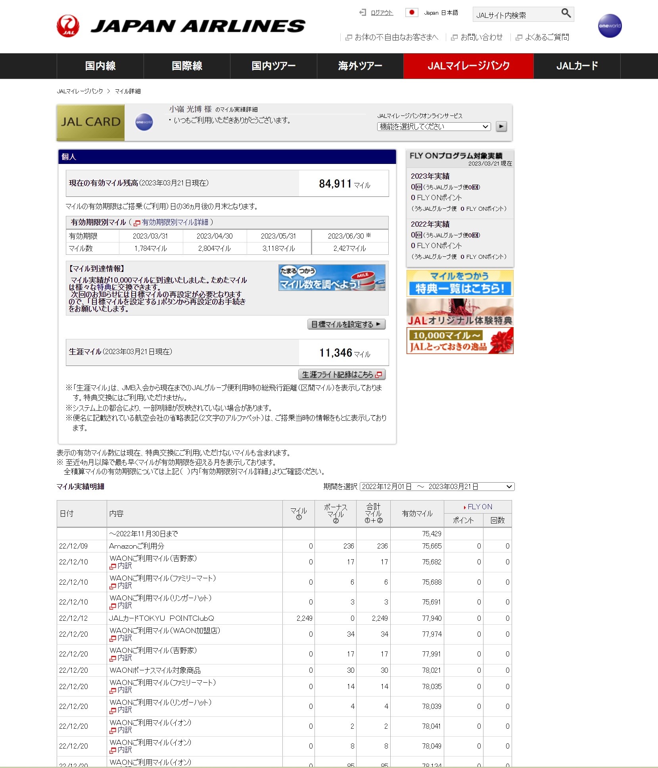The height and width of the screenshot is (768, 658).
Task: Click the oneworld badge beside the JAL CARD
Action: 144,122
